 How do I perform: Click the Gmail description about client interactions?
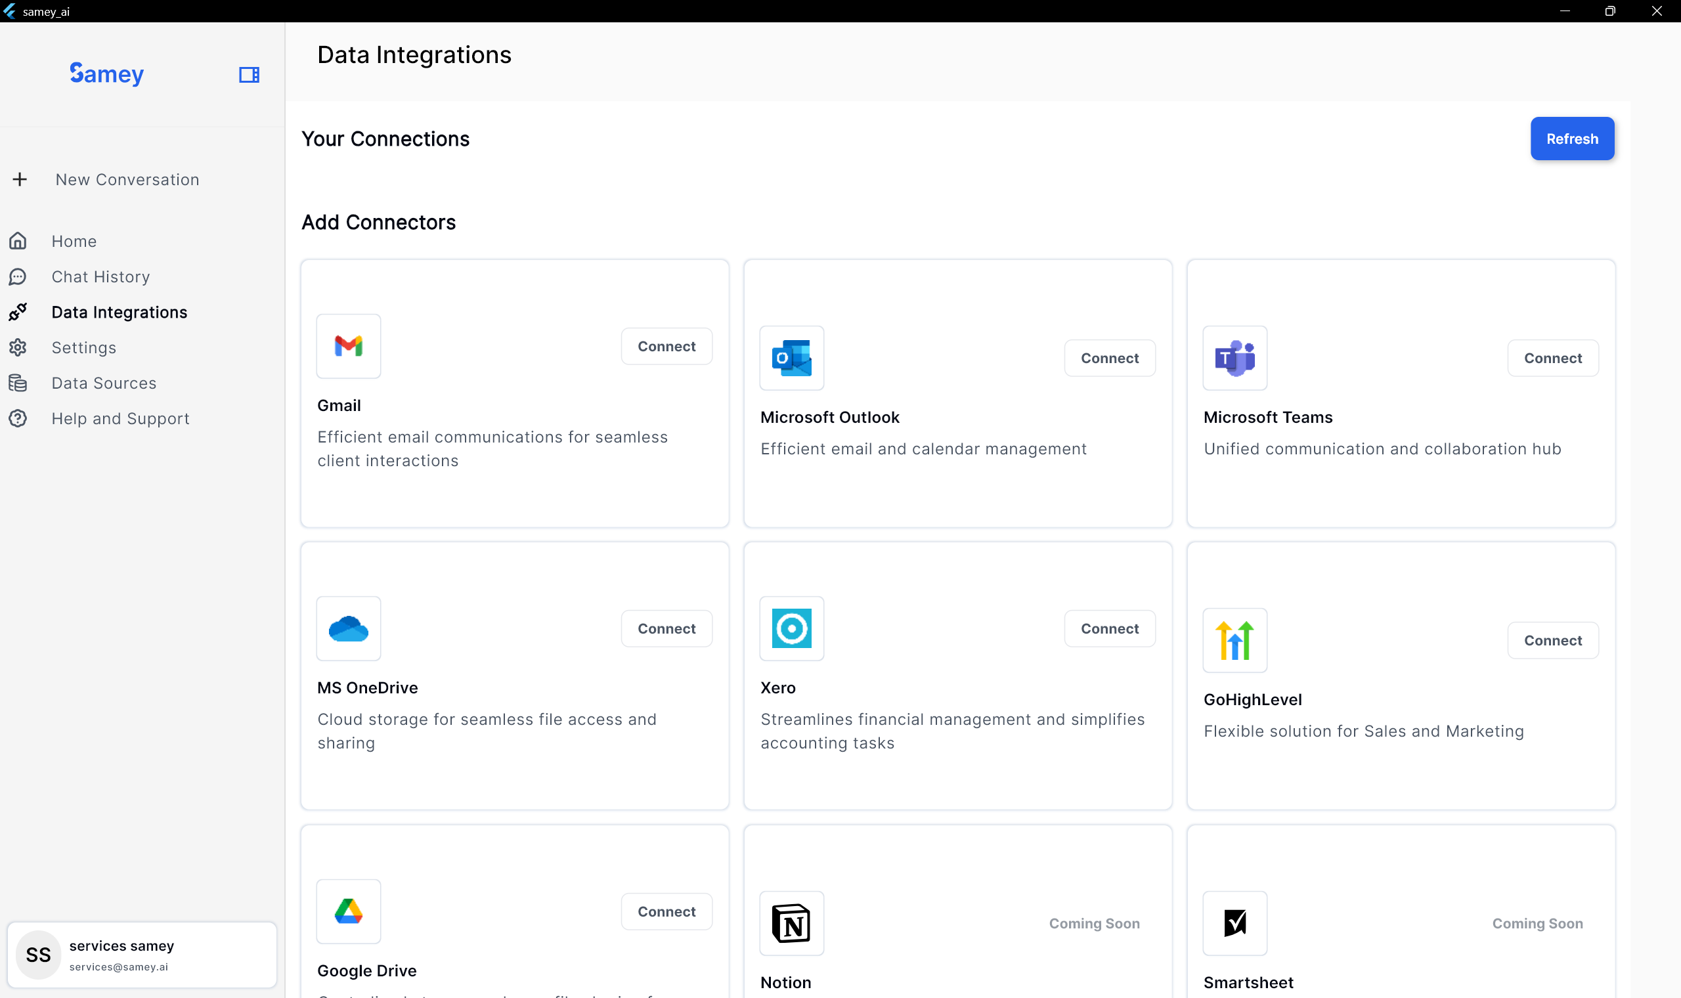click(492, 448)
